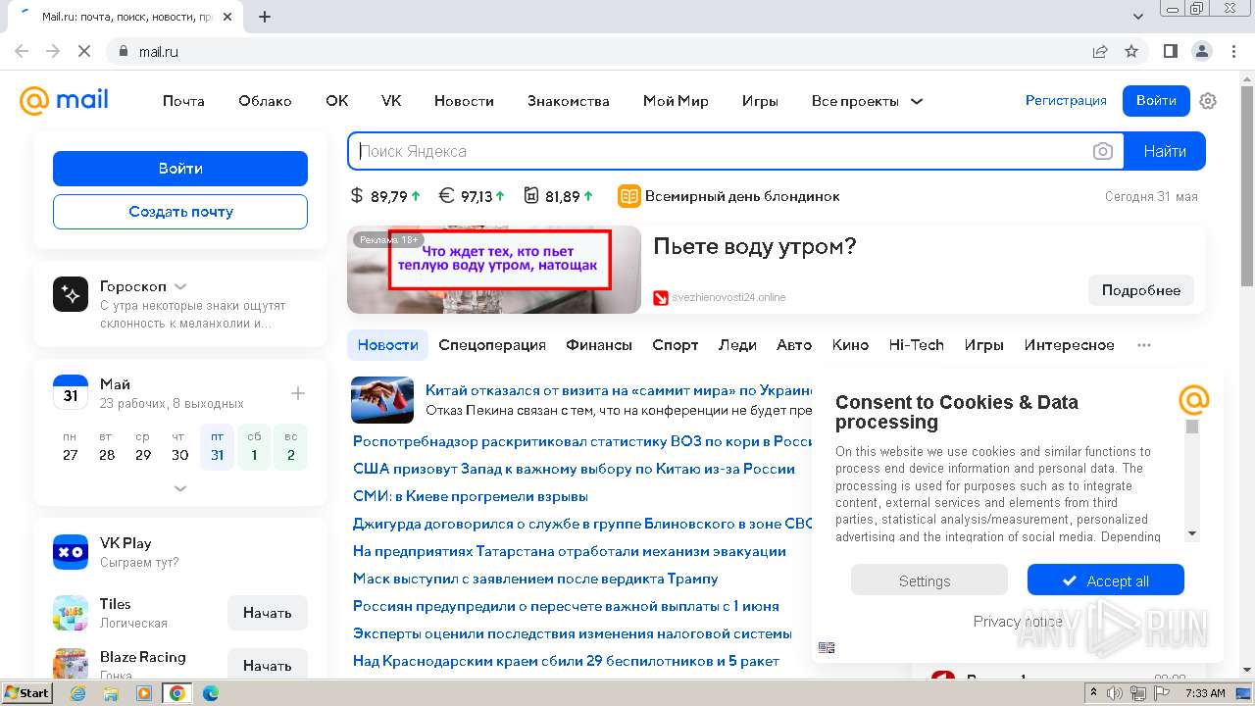Click the Mail.ru logo

tap(64, 100)
